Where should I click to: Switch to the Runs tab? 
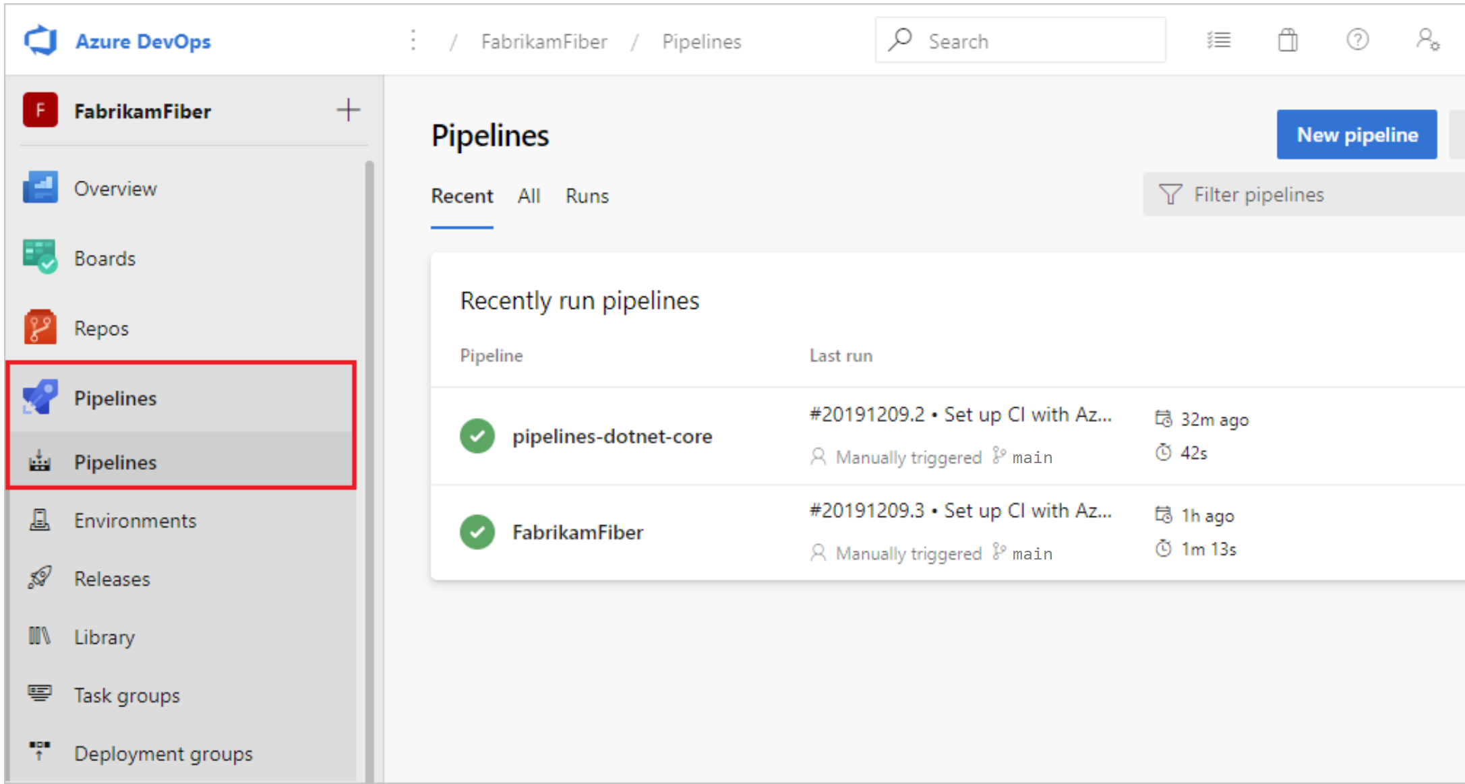coord(586,195)
